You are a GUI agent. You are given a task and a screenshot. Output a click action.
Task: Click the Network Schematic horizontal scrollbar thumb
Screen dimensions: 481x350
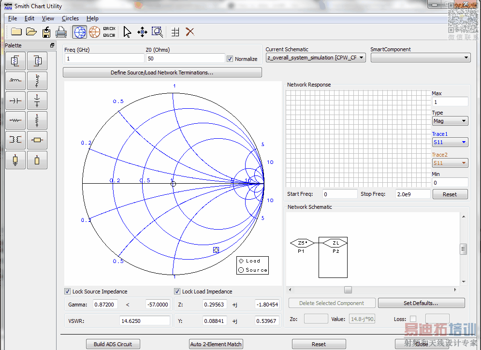[348, 290]
